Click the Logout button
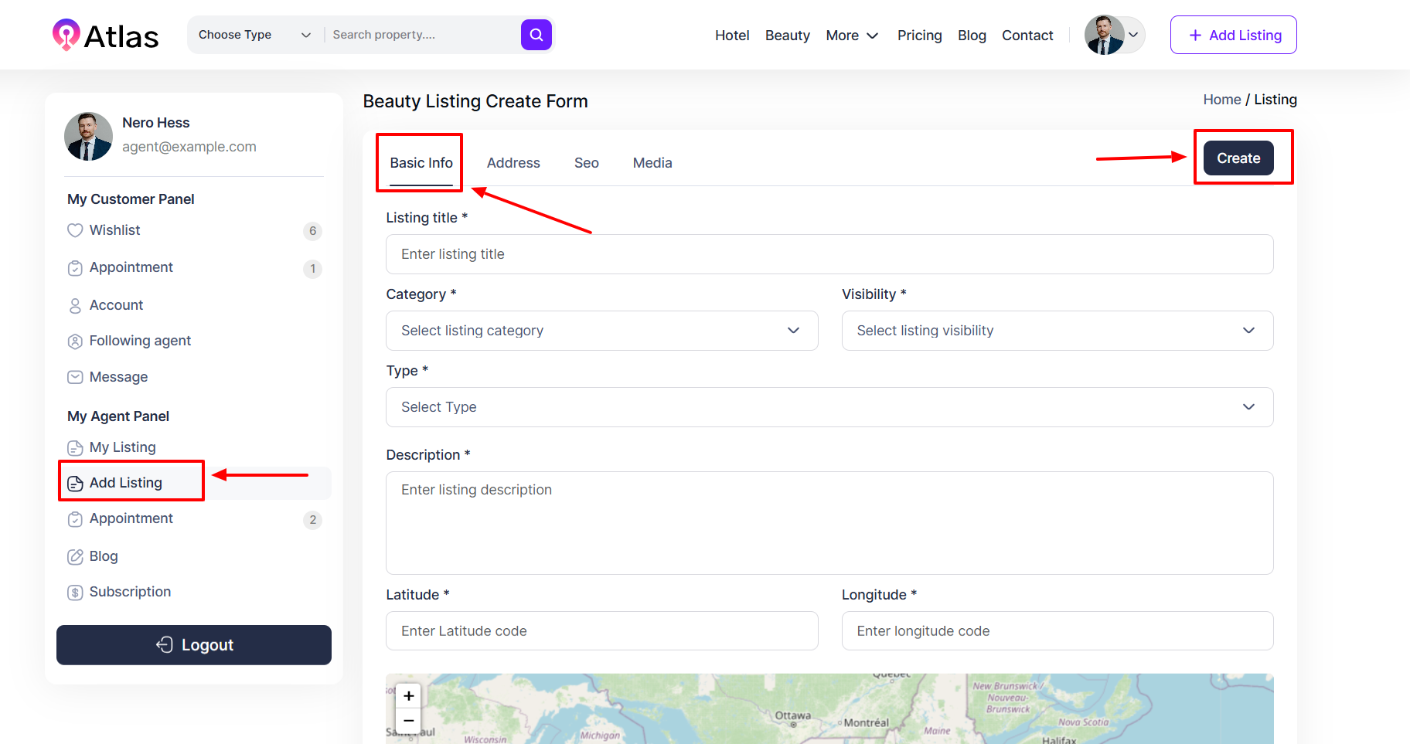Viewport: 1410px width, 744px height. (194, 645)
